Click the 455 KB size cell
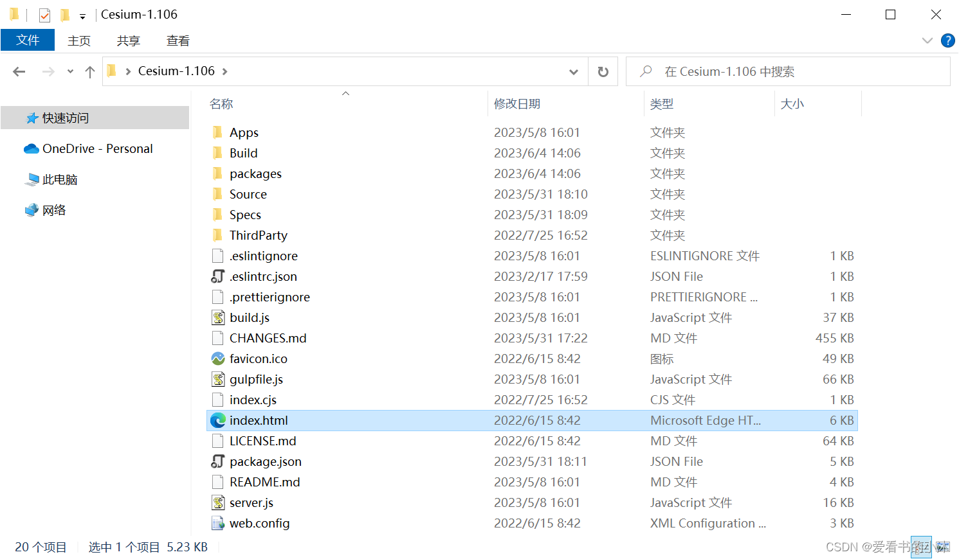Viewport: 959px width, 559px height. 834,338
